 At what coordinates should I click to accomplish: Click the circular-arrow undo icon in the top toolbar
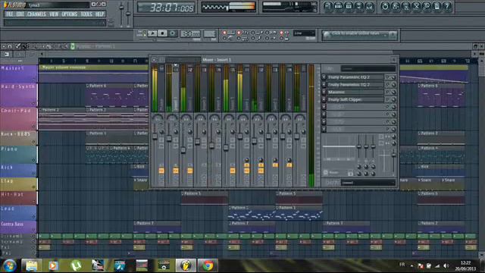pos(385,7)
